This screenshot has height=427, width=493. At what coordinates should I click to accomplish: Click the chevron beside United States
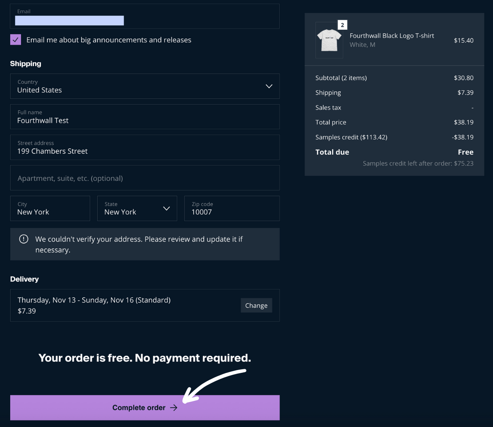click(x=269, y=86)
